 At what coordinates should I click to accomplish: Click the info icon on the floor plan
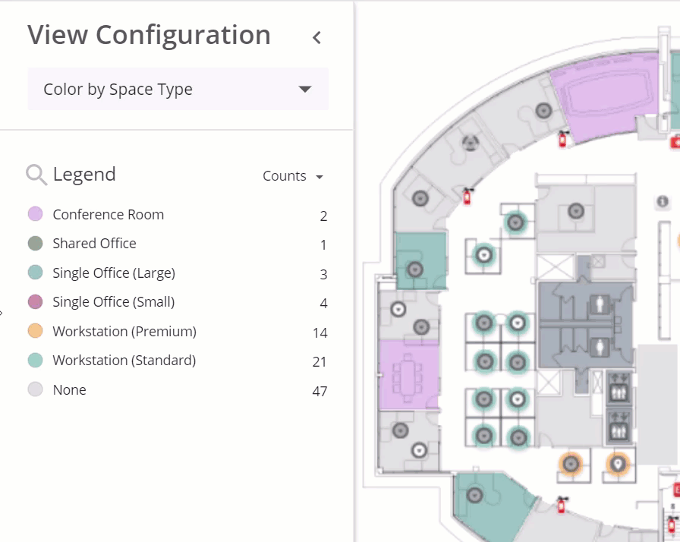[x=662, y=201]
